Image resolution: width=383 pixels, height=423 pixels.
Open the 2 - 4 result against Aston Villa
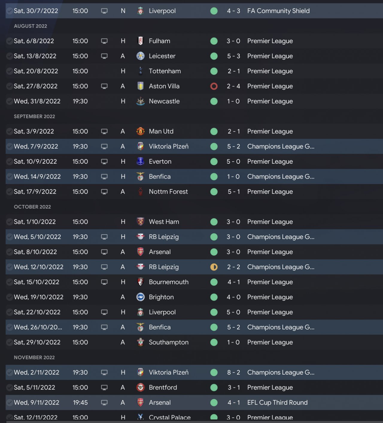point(233,86)
